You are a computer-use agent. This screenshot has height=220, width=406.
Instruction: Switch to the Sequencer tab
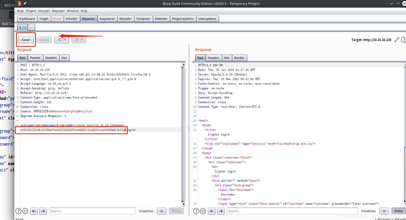click(107, 19)
